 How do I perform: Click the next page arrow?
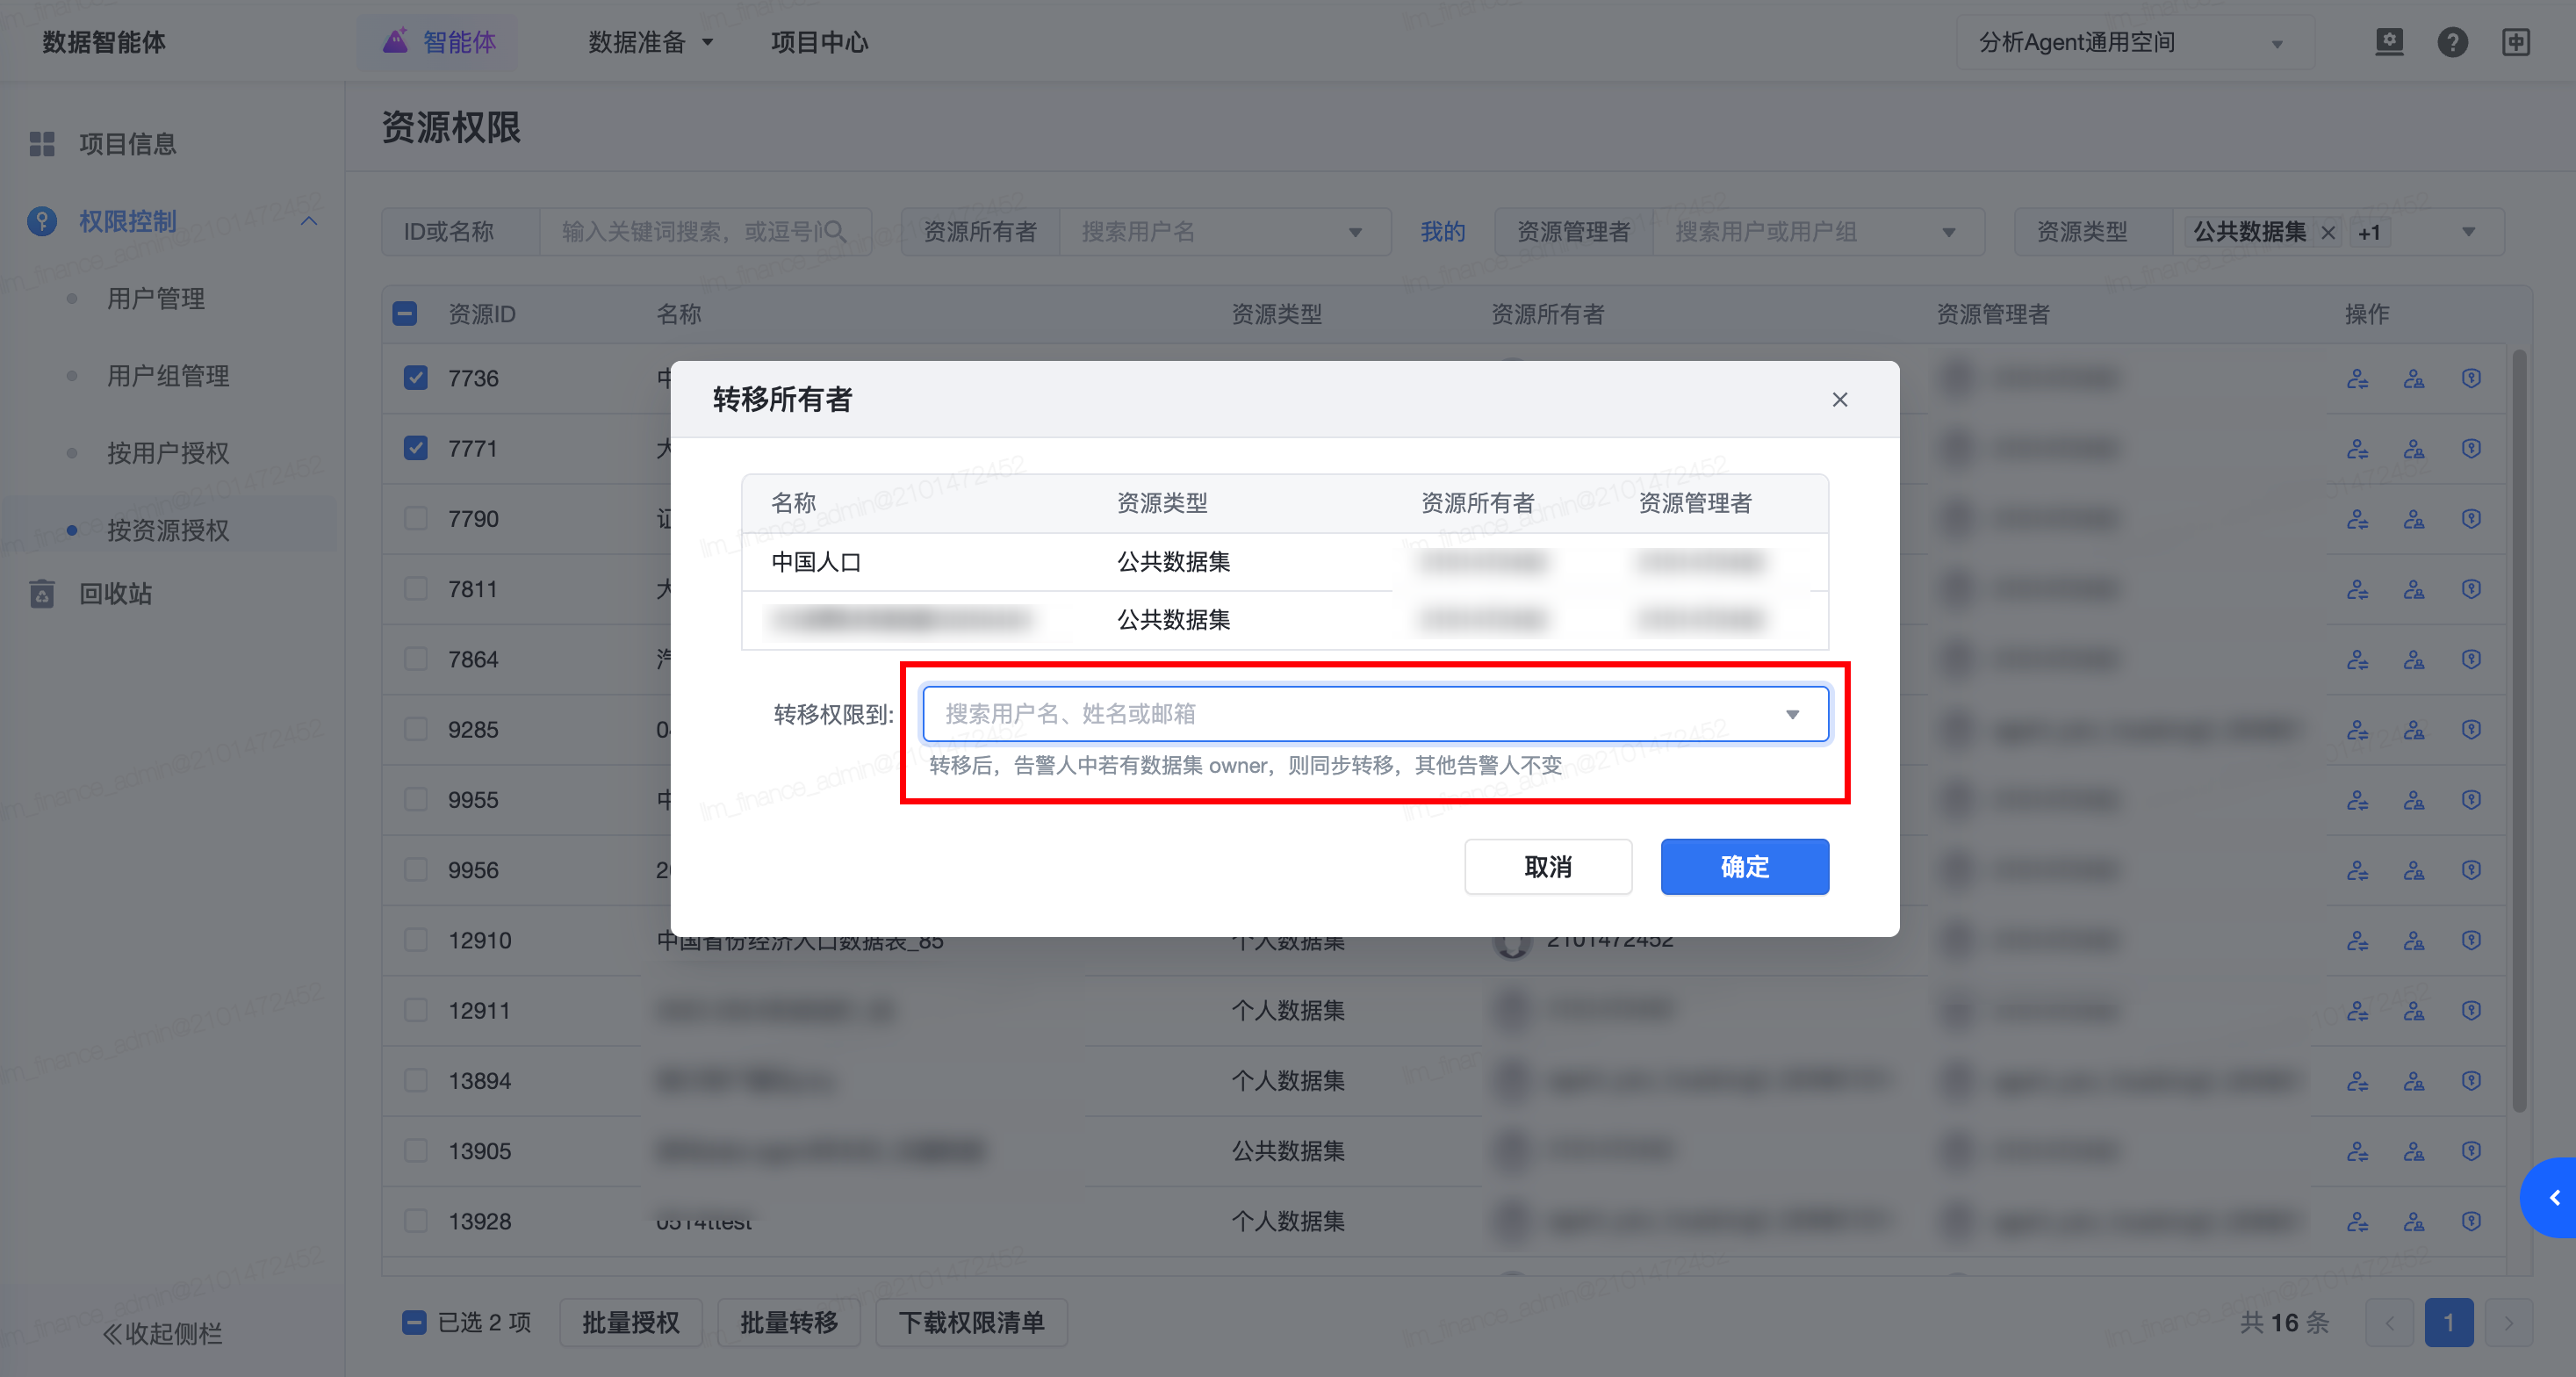2508,1323
